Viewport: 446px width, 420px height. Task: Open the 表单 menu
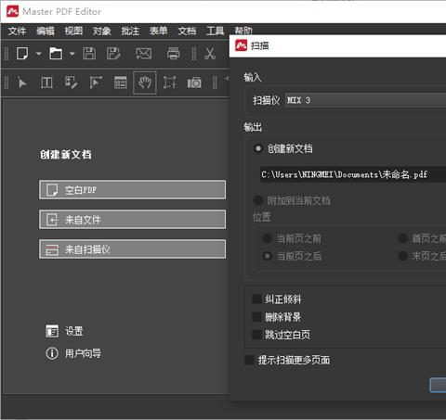(x=159, y=31)
